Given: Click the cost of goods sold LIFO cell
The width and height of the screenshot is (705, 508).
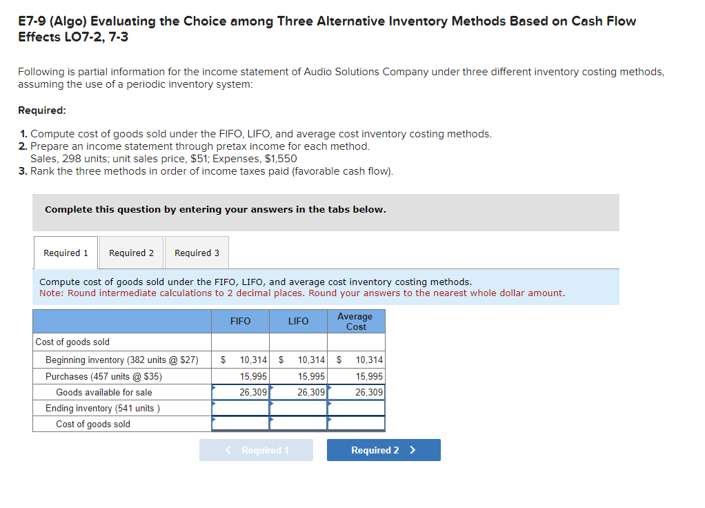Looking at the screenshot, I should coord(297,424).
